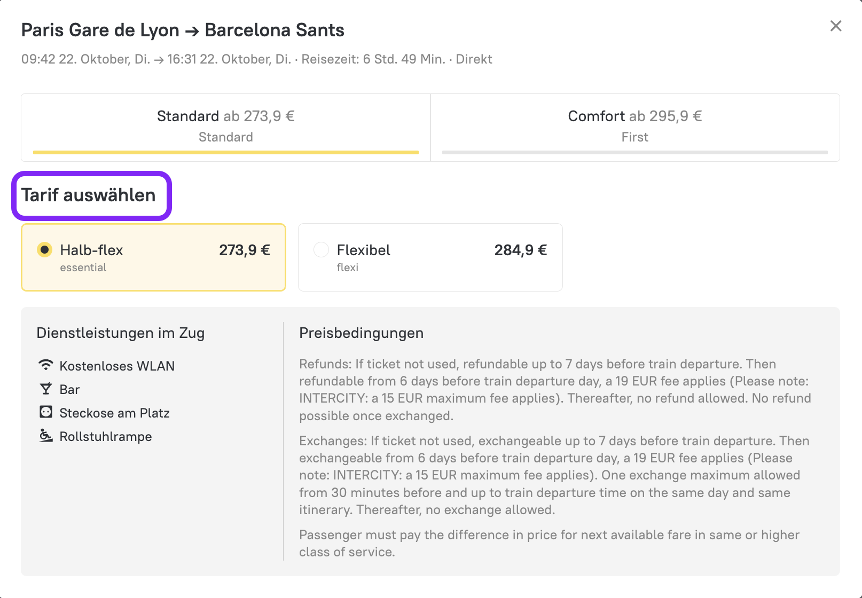Close the fare details dialog
862x598 pixels.
pyautogui.click(x=836, y=26)
